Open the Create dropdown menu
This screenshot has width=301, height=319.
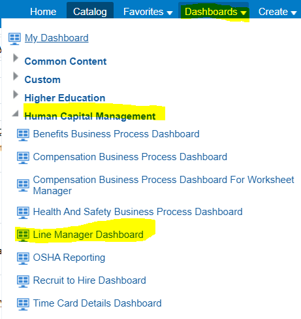coord(277,12)
